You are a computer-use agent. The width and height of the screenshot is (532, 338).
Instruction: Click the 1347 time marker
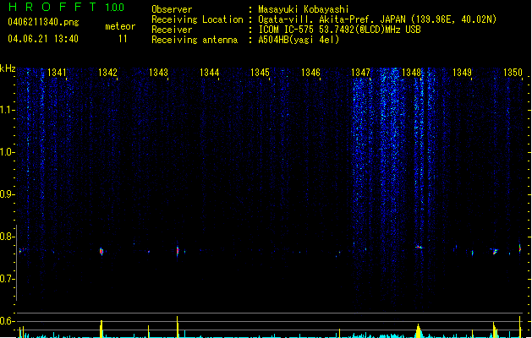coord(360,73)
